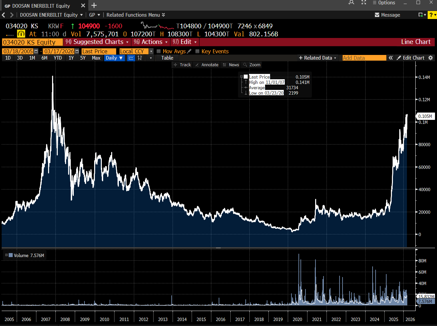This screenshot has height=326, width=437.
Task: Click the fullscreen expand arrows icon
Action: [364, 3]
